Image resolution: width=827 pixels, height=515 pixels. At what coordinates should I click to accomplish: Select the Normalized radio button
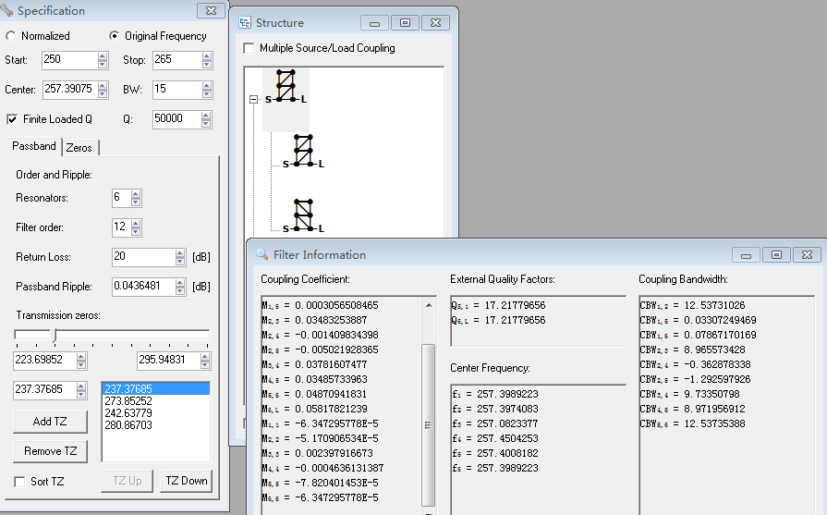coord(10,36)
